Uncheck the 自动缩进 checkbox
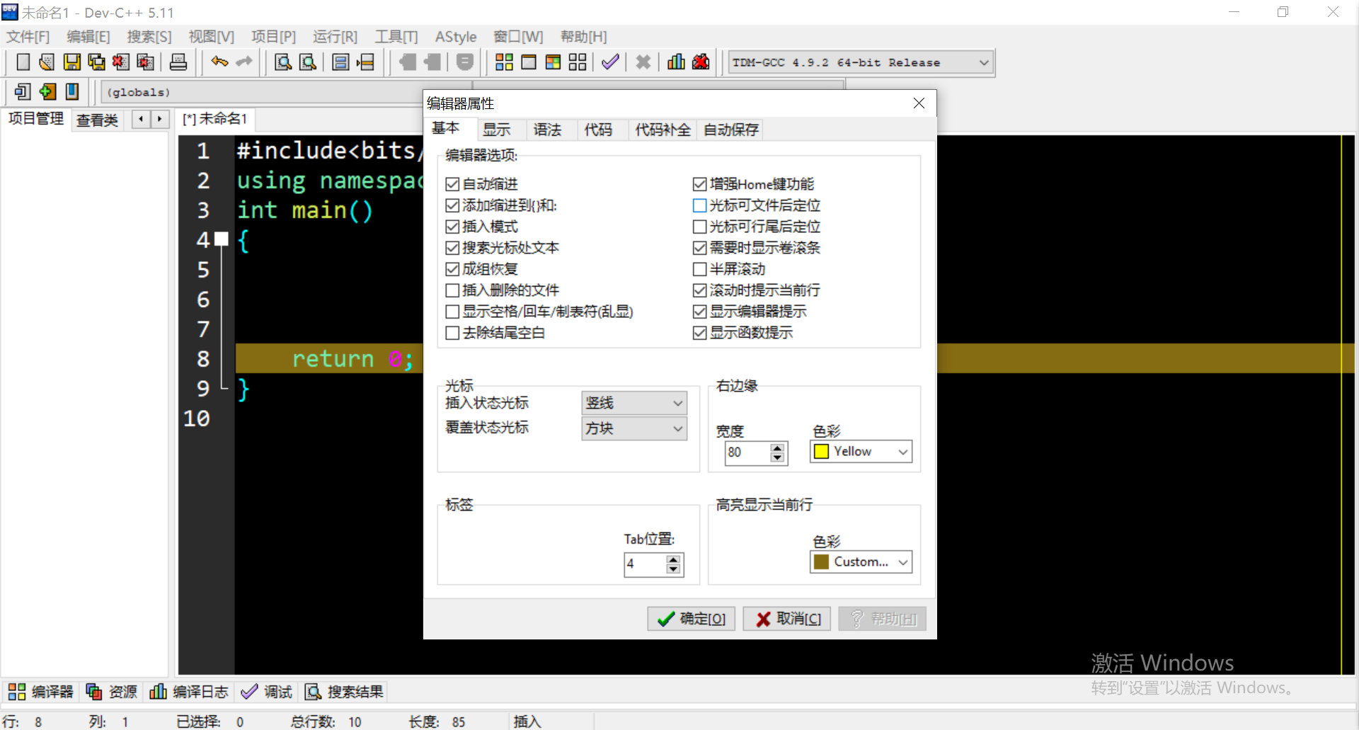The width and height of the screenshot is (1359, 730). click(452, 184)
